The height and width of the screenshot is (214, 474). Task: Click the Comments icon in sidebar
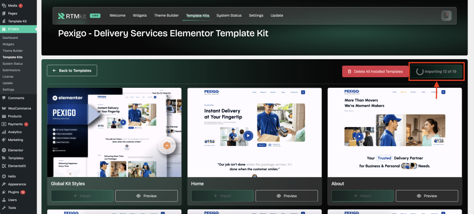click(4, 98)
